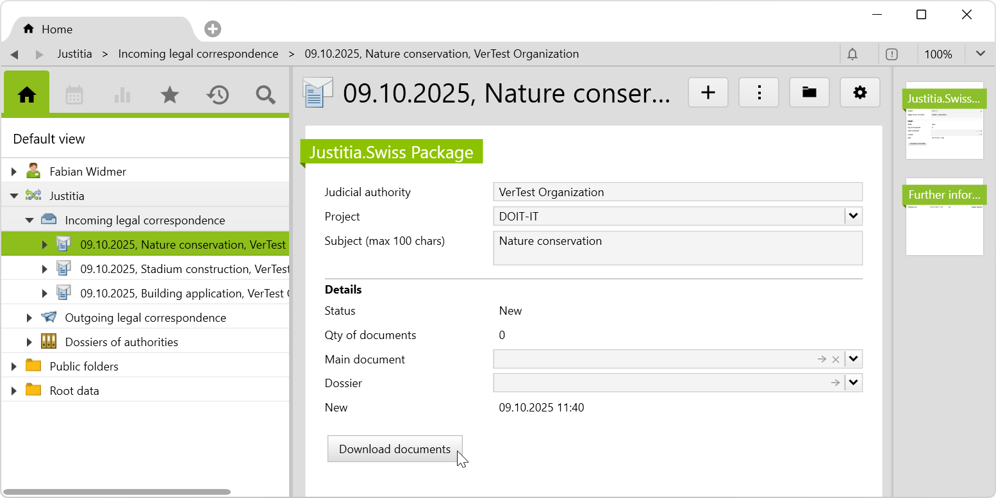The height and width of the screenshot is (498, 996).
Task: Click the notifications bell icon
Action: coord(852,54)
